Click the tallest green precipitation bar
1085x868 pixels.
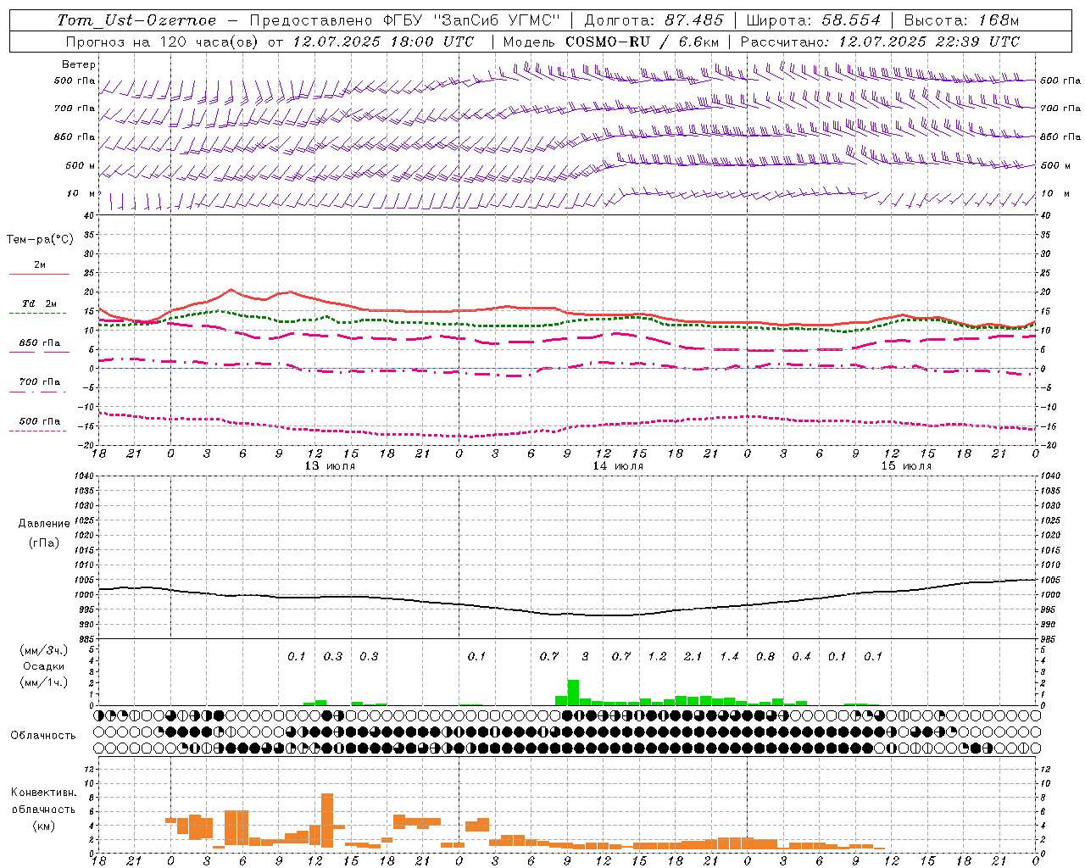[x=573, y=693]
